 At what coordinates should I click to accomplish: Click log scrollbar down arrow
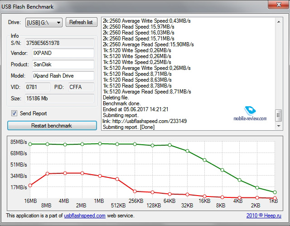279,126
